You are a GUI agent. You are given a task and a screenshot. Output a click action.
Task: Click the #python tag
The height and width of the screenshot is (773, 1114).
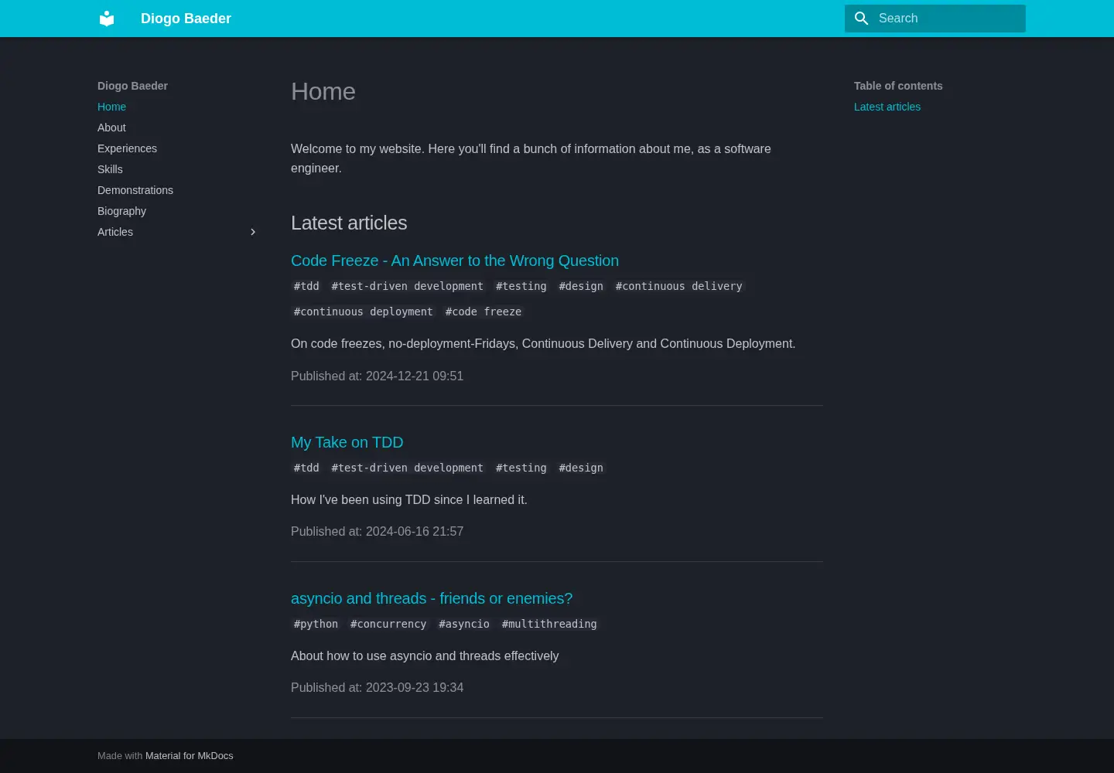[x=316, y=624]
